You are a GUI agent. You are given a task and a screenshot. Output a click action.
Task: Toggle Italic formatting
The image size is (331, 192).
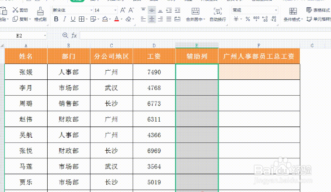64,19
